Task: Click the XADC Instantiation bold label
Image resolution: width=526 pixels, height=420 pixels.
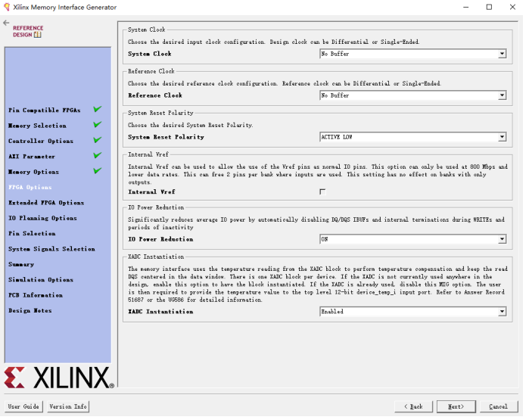Action: point(160,312)
